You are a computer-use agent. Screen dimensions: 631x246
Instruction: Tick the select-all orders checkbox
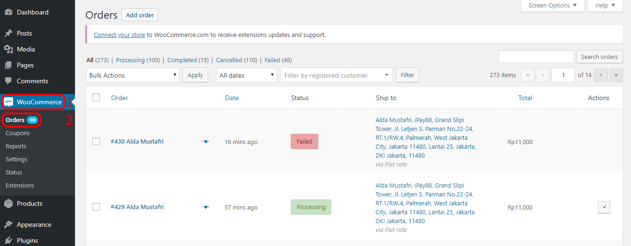(x=96, y=97)
